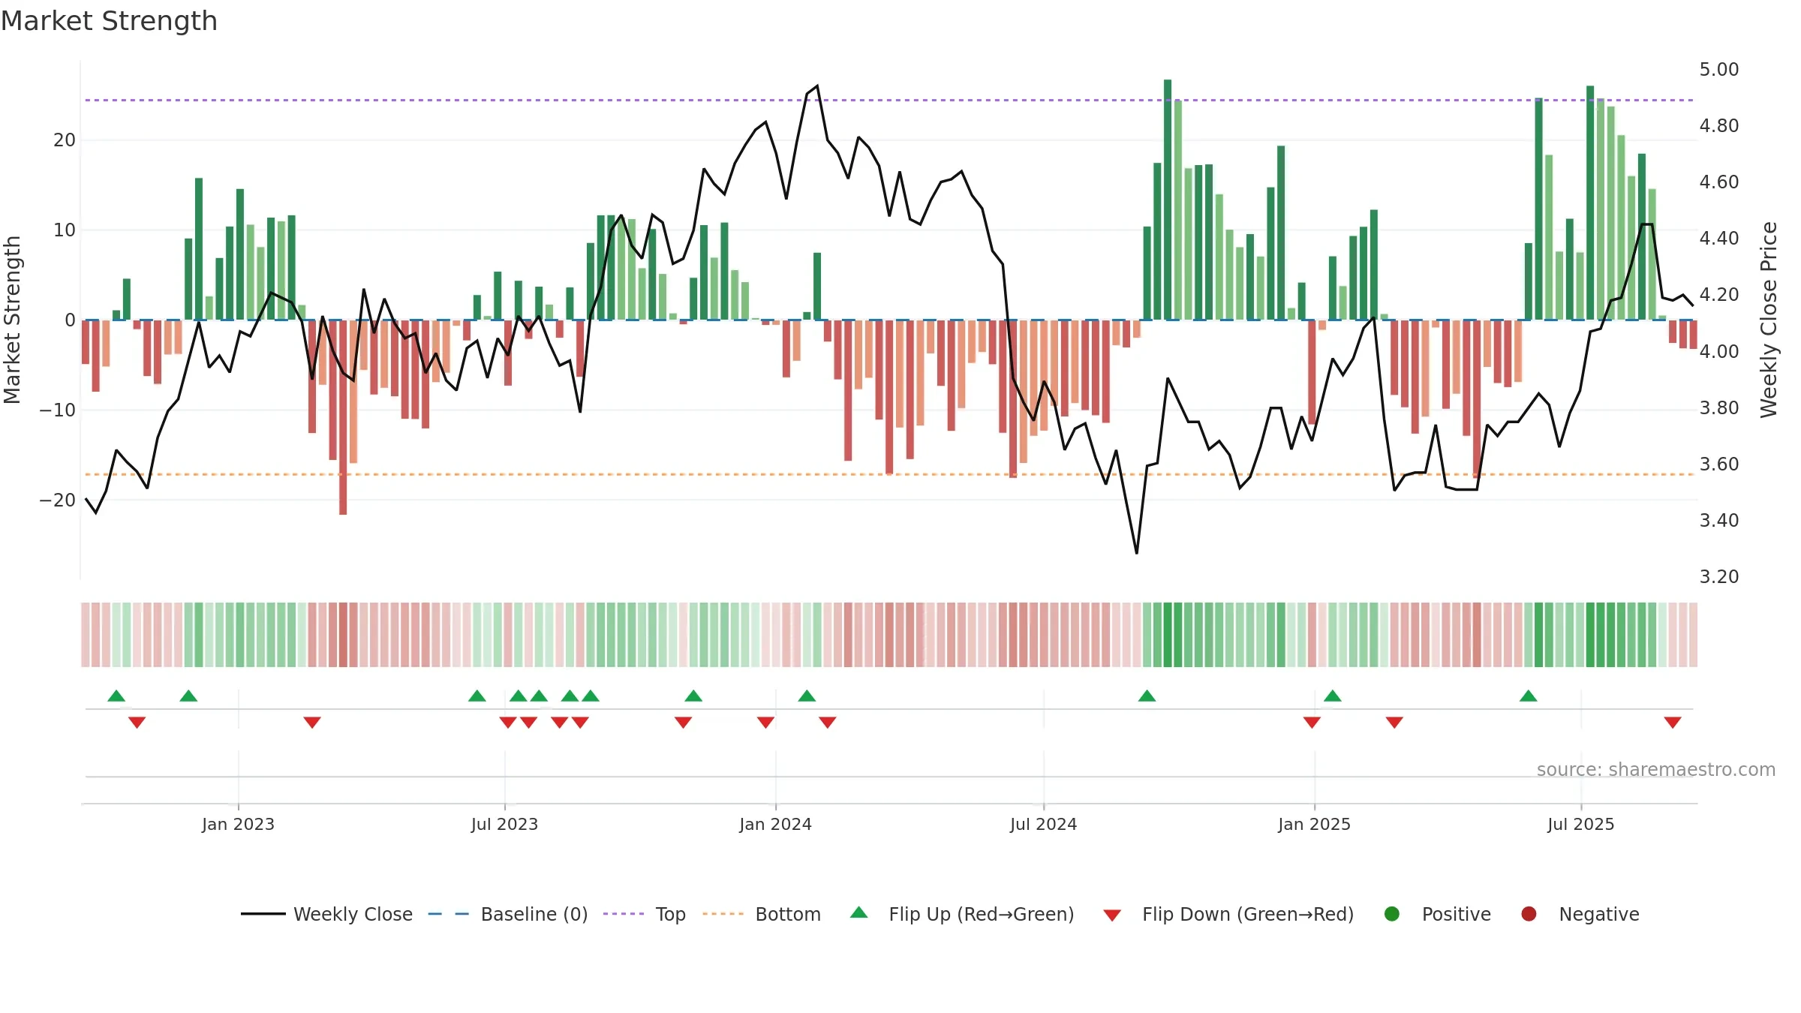Click the last red flip-down marker at right end
Screen dimensions: 1801x1013
pos(1673,723)
